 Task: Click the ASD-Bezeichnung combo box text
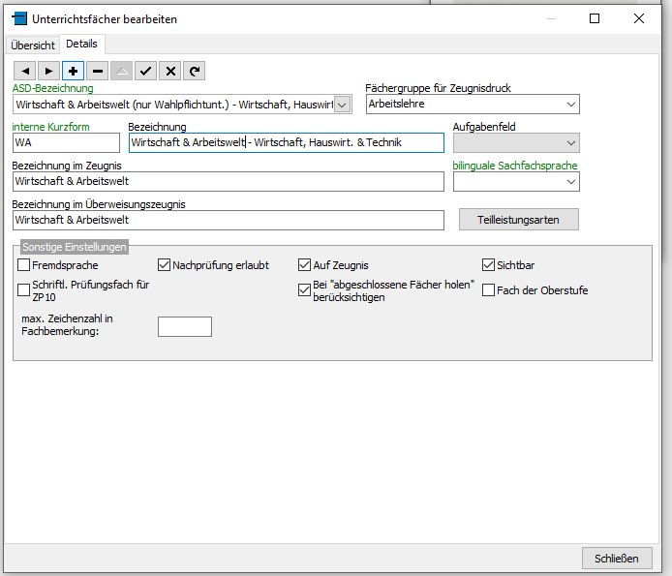pyautogui.click(x=173, y=105)
